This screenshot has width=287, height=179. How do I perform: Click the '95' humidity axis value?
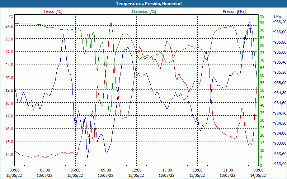point(262,23)
